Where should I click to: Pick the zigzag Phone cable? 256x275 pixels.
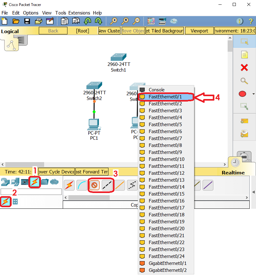click(132, 185)
